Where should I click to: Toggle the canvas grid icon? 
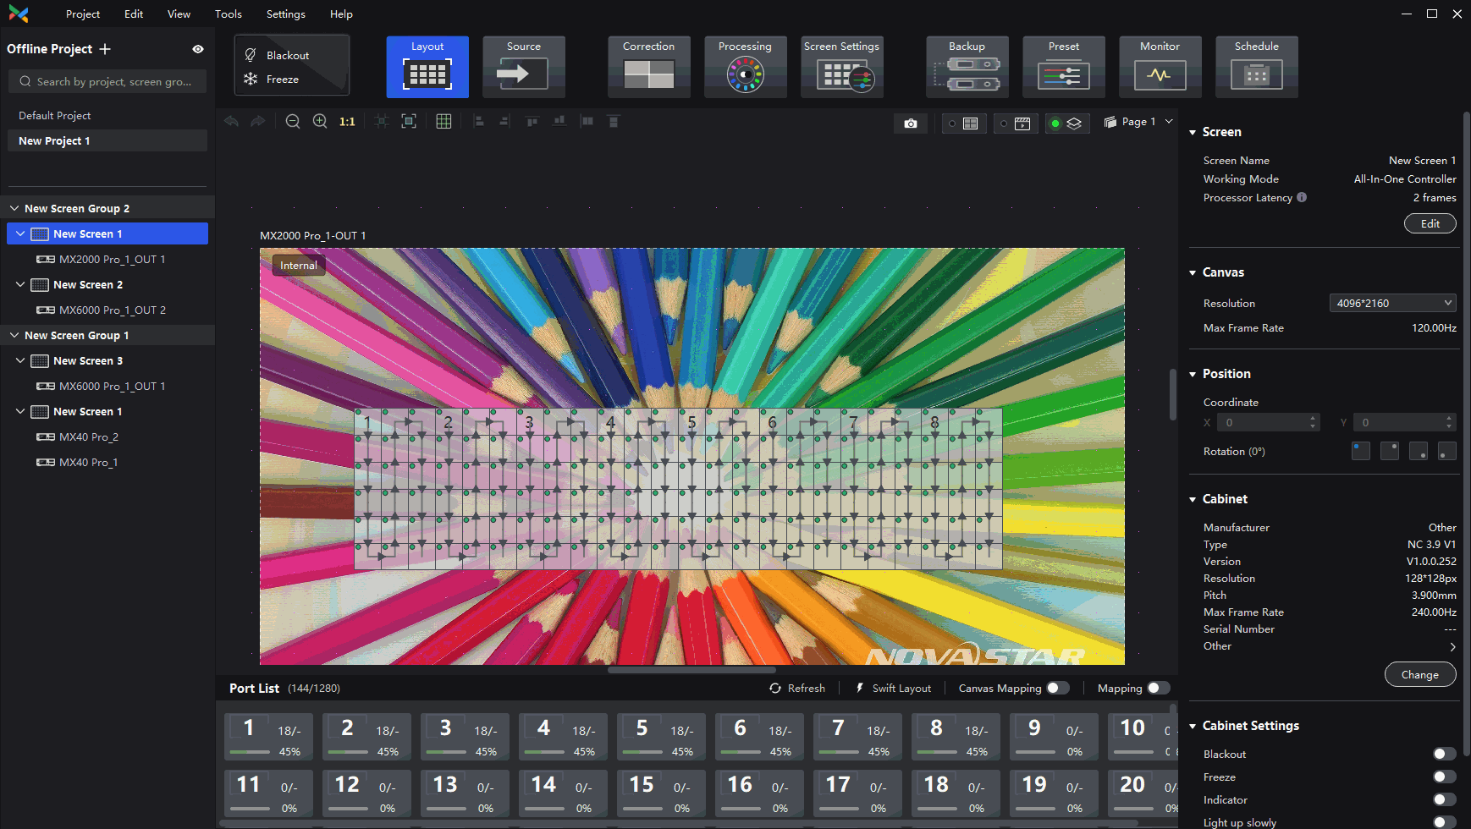444,122
